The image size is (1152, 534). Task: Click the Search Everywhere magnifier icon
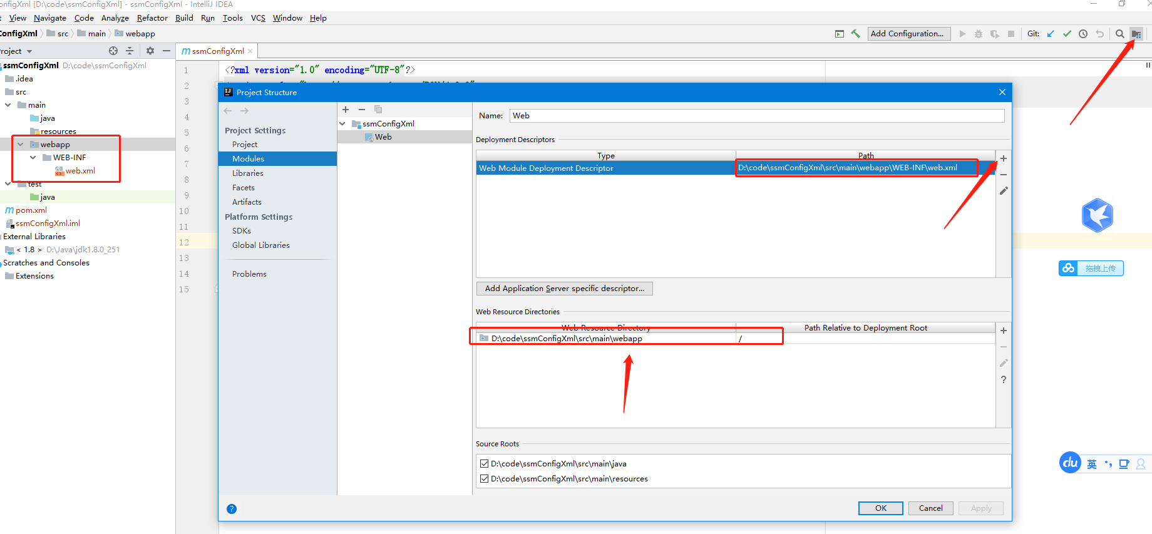(x=1120, y=34)
